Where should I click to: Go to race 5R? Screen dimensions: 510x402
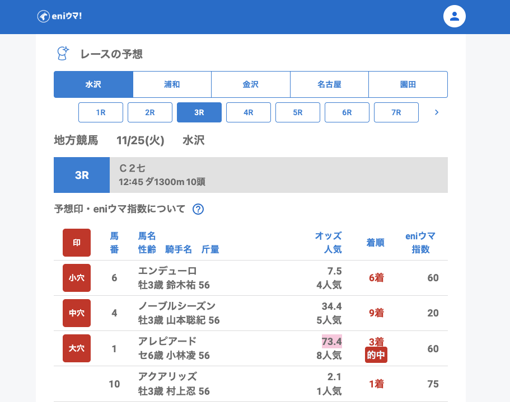pos(298,112)
